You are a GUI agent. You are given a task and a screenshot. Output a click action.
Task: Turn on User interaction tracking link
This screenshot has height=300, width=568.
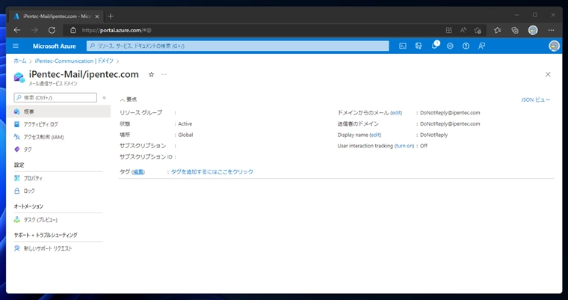coord(404,146)
